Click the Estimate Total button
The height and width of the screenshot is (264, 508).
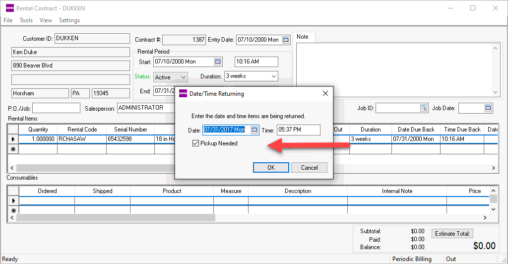tap(453, 234)
